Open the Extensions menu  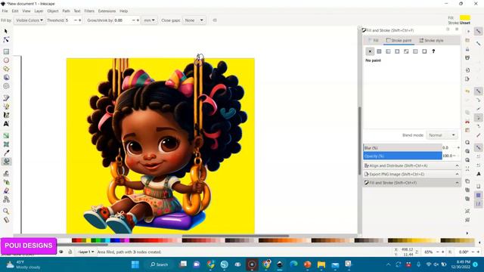(107, 11)
